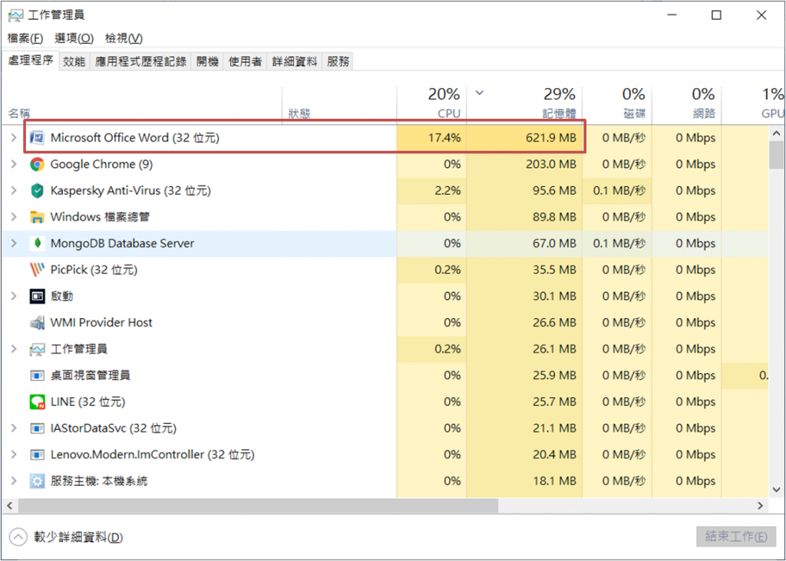Sort by the 磁碟 column header
Viewport: 786px width, 561px height.
617,103
